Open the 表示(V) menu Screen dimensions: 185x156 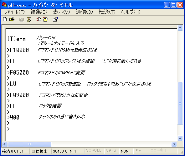coord(61,12)
